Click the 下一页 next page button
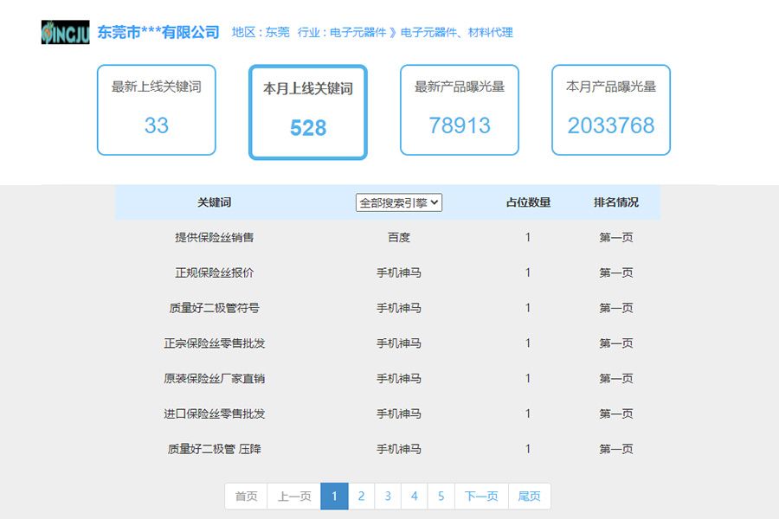The image size is (779, 519). [480, 496]
